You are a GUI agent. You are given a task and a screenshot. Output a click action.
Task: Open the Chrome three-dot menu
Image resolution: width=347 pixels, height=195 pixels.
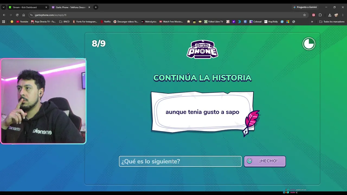[343, 15]
